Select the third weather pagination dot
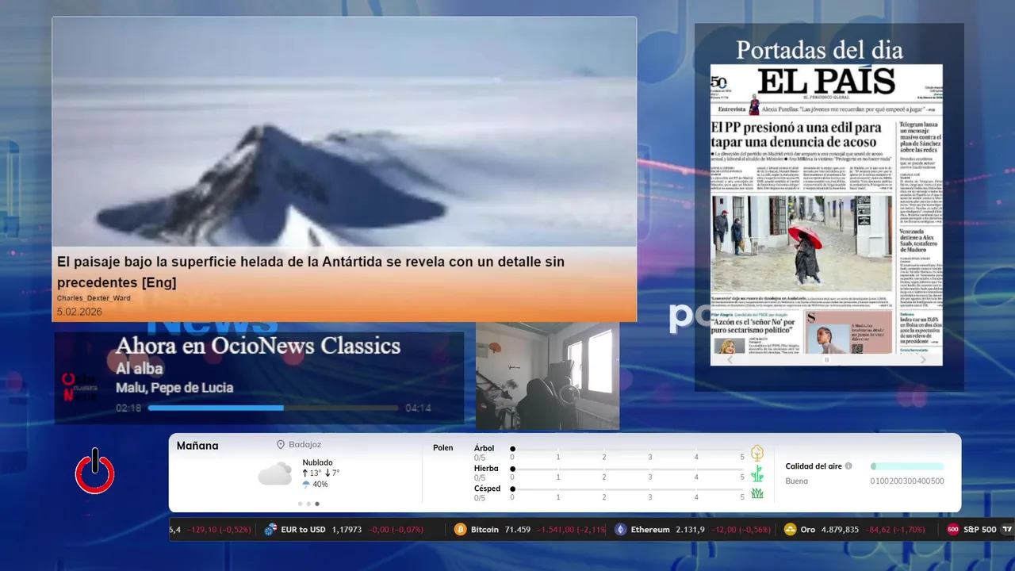This screenshot has height=571, width=1015. pos(317,504)
